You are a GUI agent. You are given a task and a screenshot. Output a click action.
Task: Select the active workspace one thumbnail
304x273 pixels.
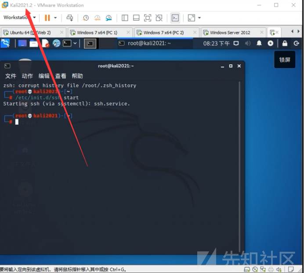pos(90,44)
